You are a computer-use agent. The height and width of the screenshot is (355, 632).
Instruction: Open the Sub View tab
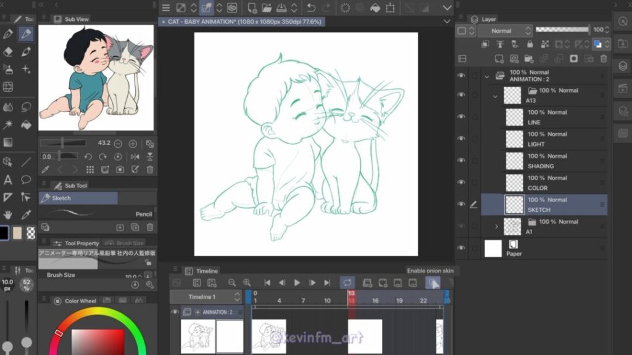point(72,19)
